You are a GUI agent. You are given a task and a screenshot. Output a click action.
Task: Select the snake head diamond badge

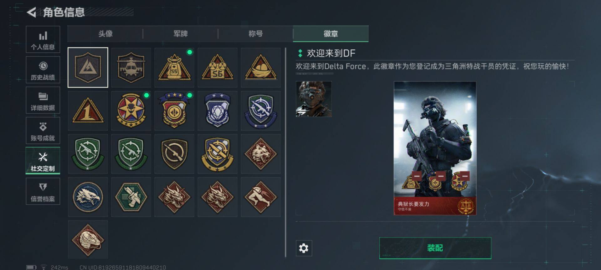point(88,240)
